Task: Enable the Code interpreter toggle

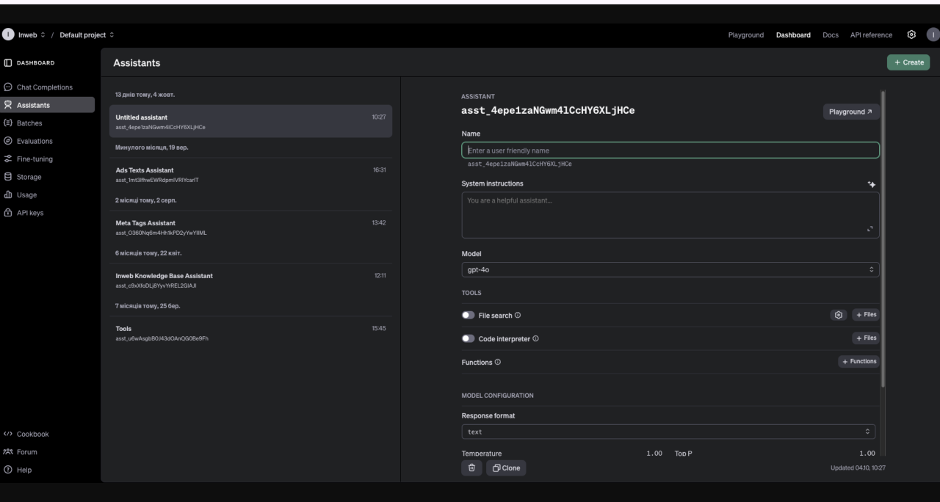Action: pyautogui.click(x=467, y=339)
